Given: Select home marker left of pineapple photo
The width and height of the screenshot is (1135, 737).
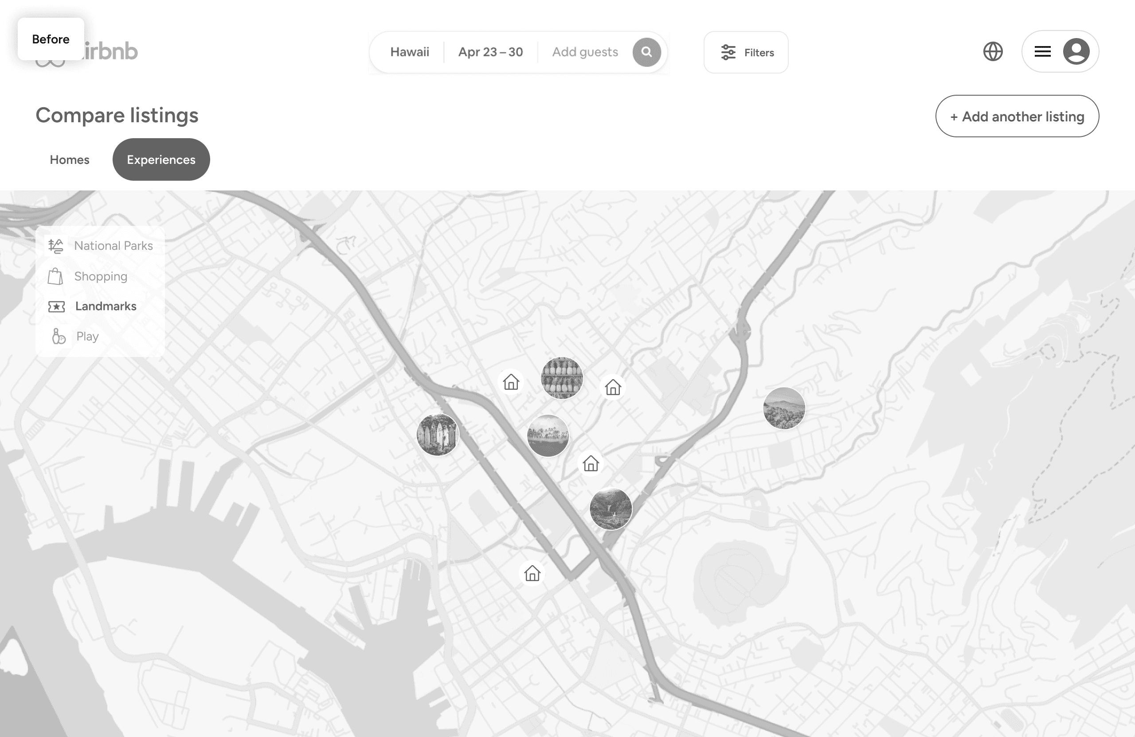Looking at the screenshot, I should (511, 382).
